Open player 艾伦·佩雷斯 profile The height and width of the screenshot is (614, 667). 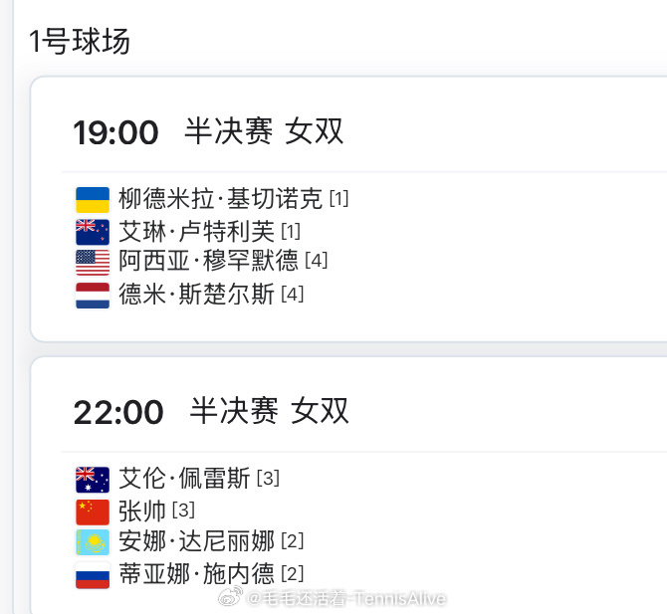184,478
